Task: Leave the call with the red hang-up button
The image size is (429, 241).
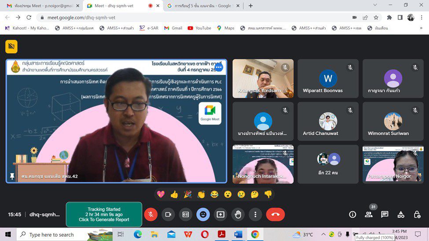Action: pyautogui.click(x=275, y=215)
